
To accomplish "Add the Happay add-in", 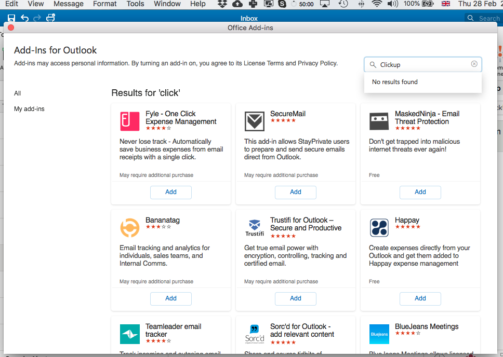I will (420, 298).
